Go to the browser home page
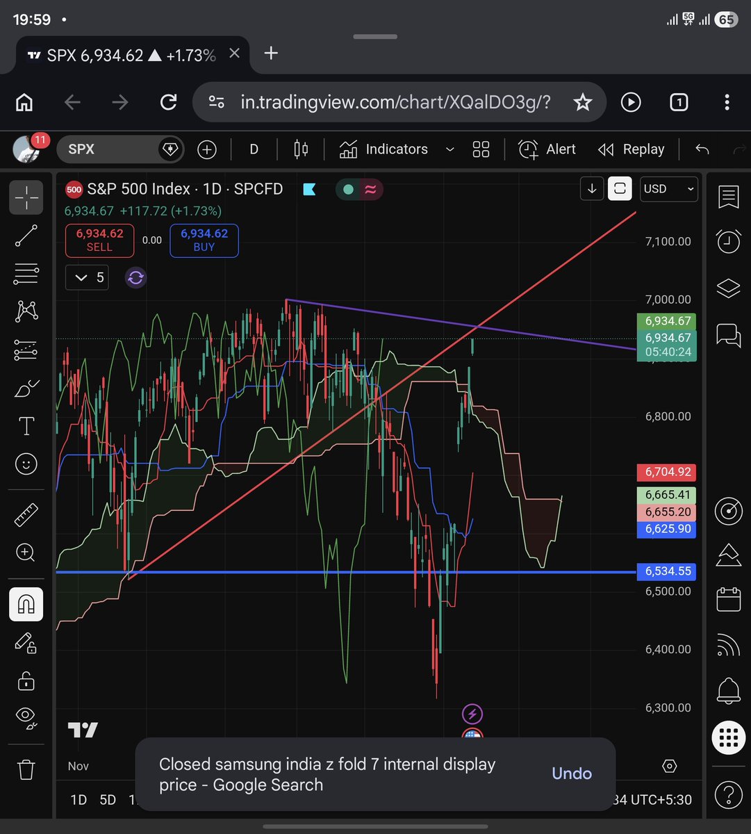Screen dimensions: 751x834 24,103
